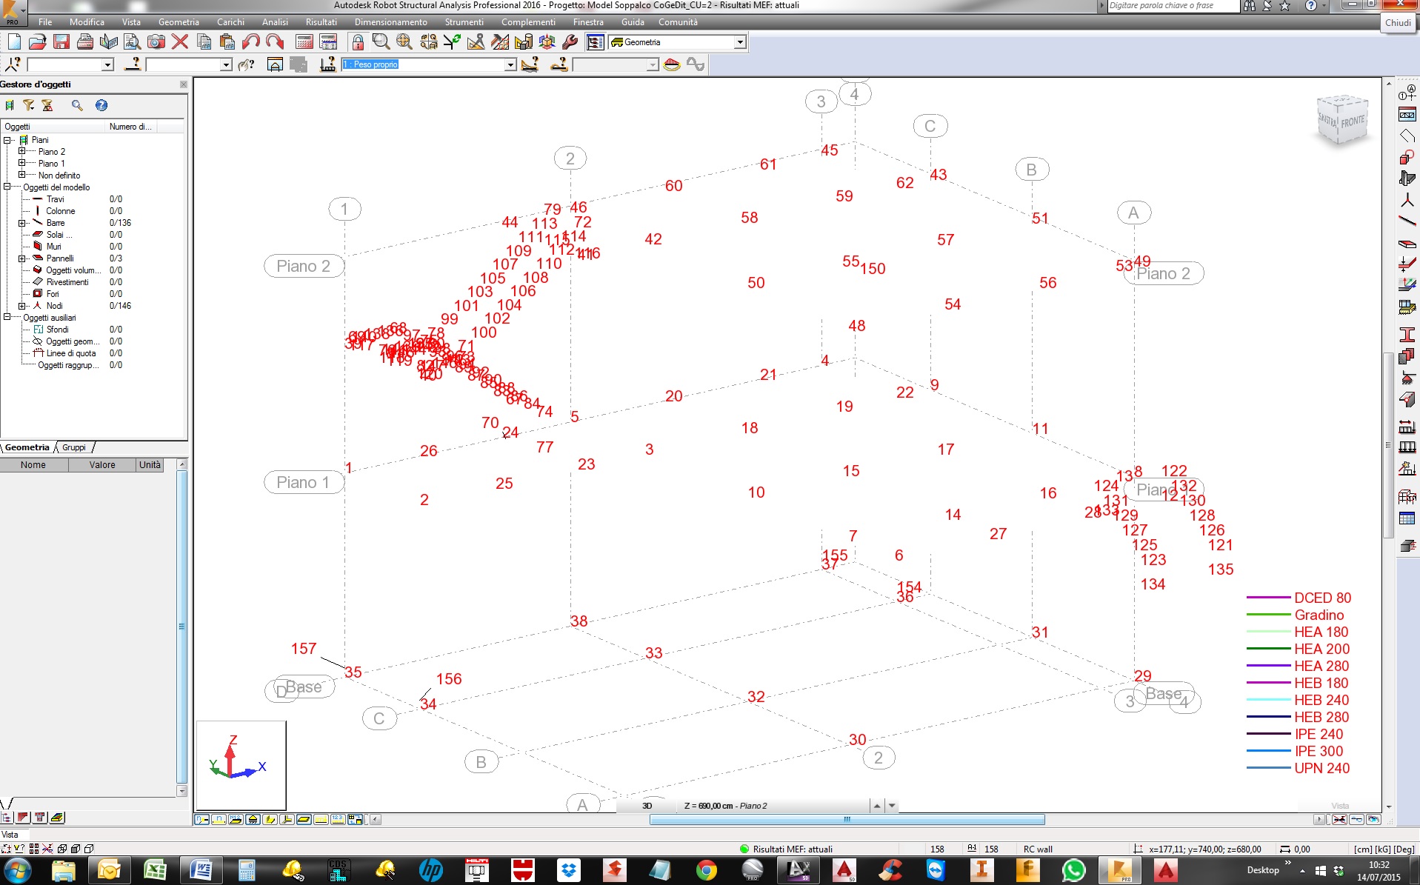Viewport: 1420px width, 885px height.
Task: Delete selection with the red X icon
Action: click(x=179, y=42)
